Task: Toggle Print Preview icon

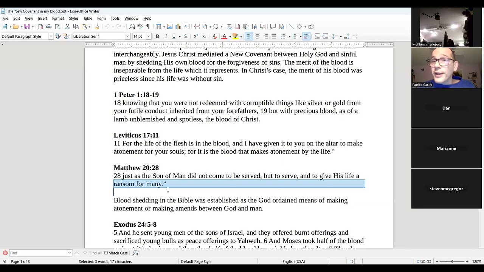Action: point(57,26)
